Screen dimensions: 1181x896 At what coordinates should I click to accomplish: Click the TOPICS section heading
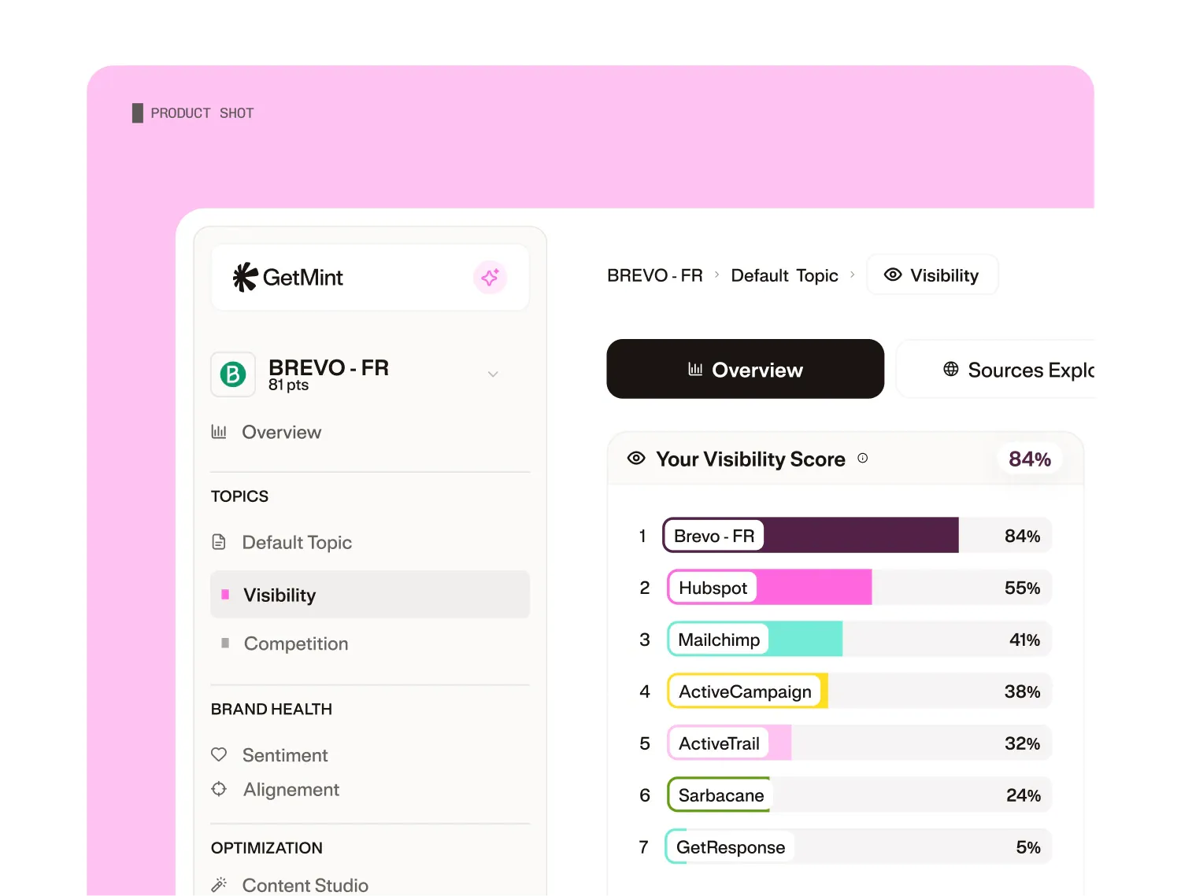tap(239, 496)
